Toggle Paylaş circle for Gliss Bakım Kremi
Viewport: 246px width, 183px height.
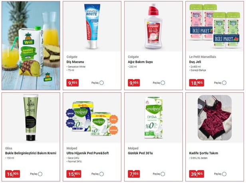click(40, 174)
